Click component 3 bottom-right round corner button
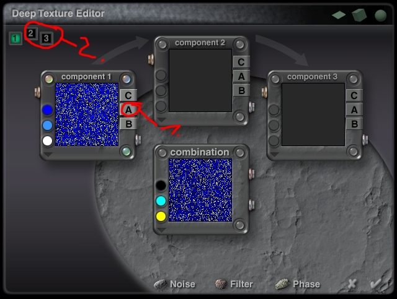The width and height of the screenshot is (397, 299). pyautogui.click(x=353, y=152)
